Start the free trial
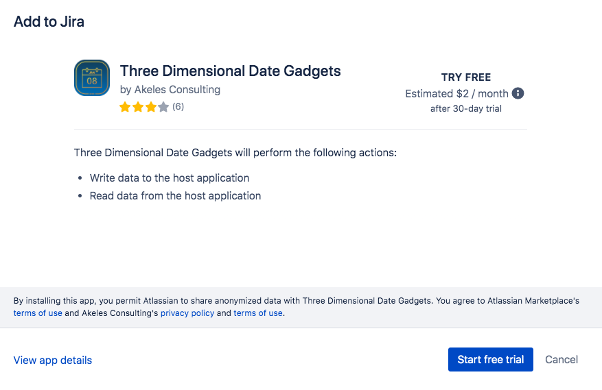The height and width of the screenshot is (390, 602). pyautogui.click(x=490, y=360)
